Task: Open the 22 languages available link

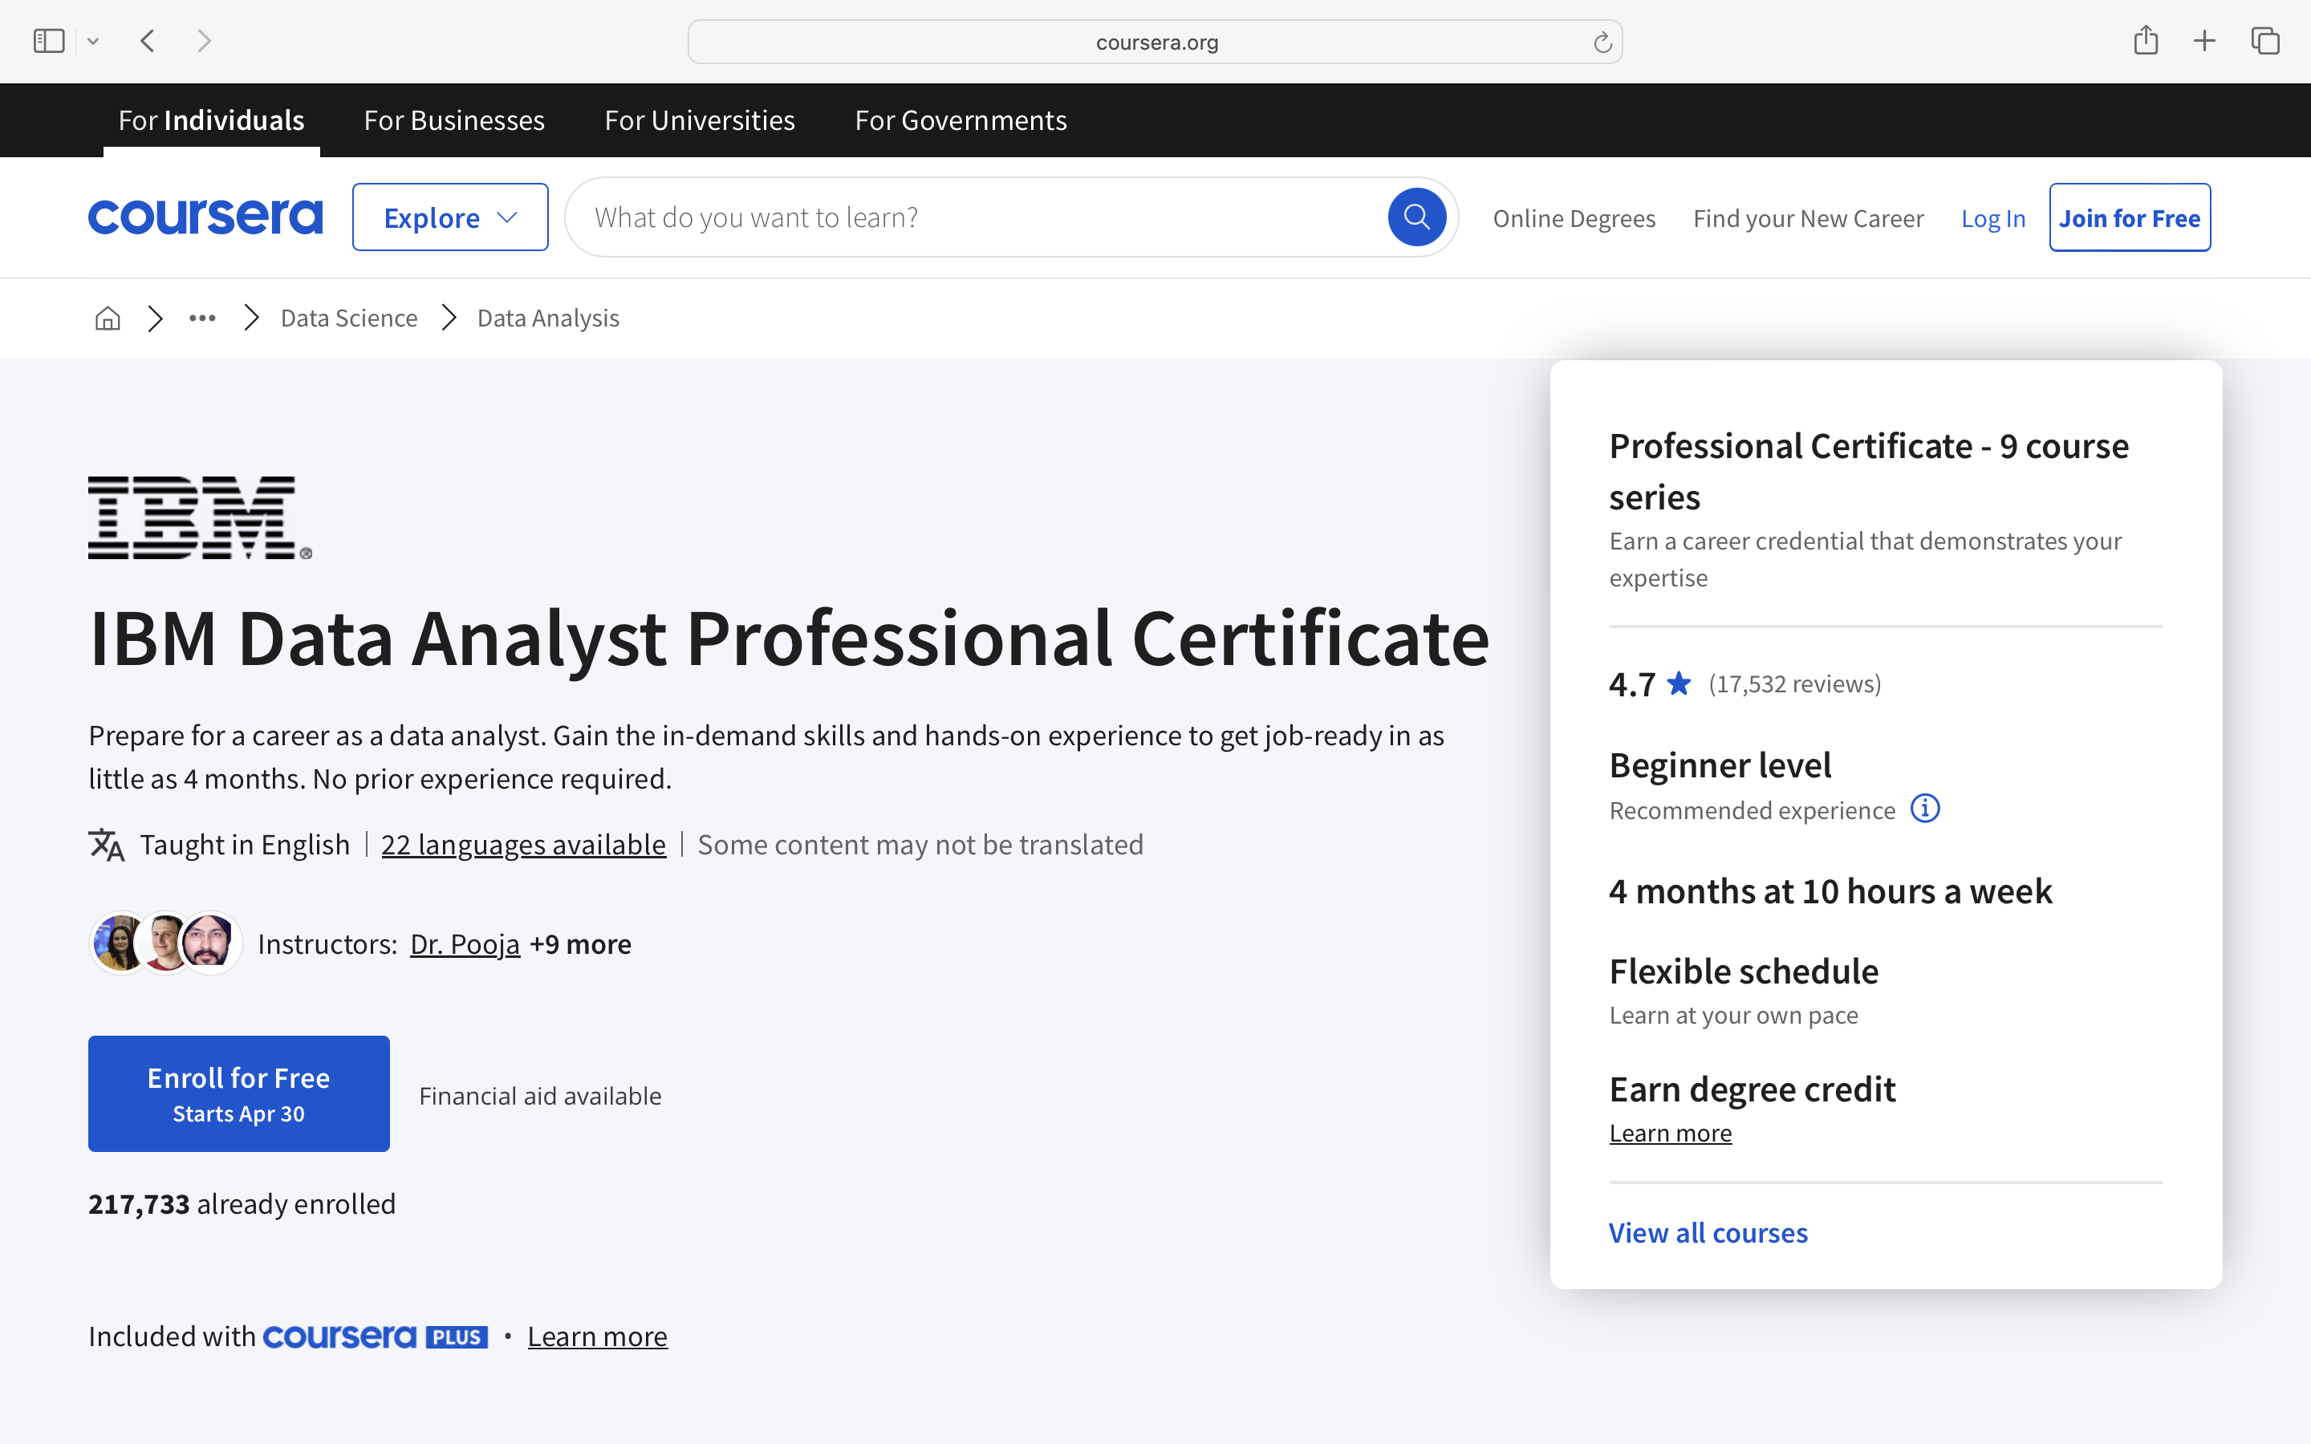Action: pos(523,844)
